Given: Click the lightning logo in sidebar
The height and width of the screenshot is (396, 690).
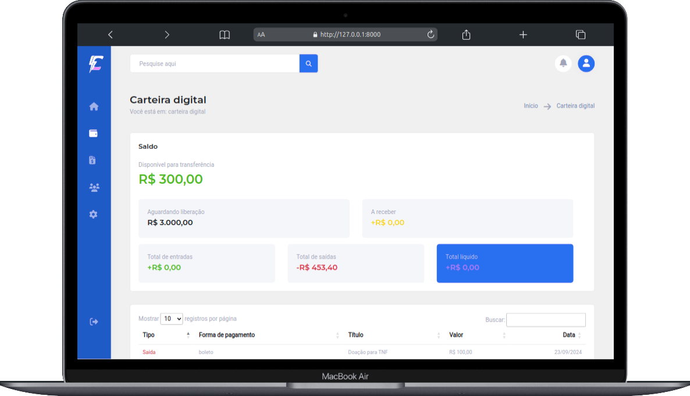Looking at the screenshot, I should (95, 64).
